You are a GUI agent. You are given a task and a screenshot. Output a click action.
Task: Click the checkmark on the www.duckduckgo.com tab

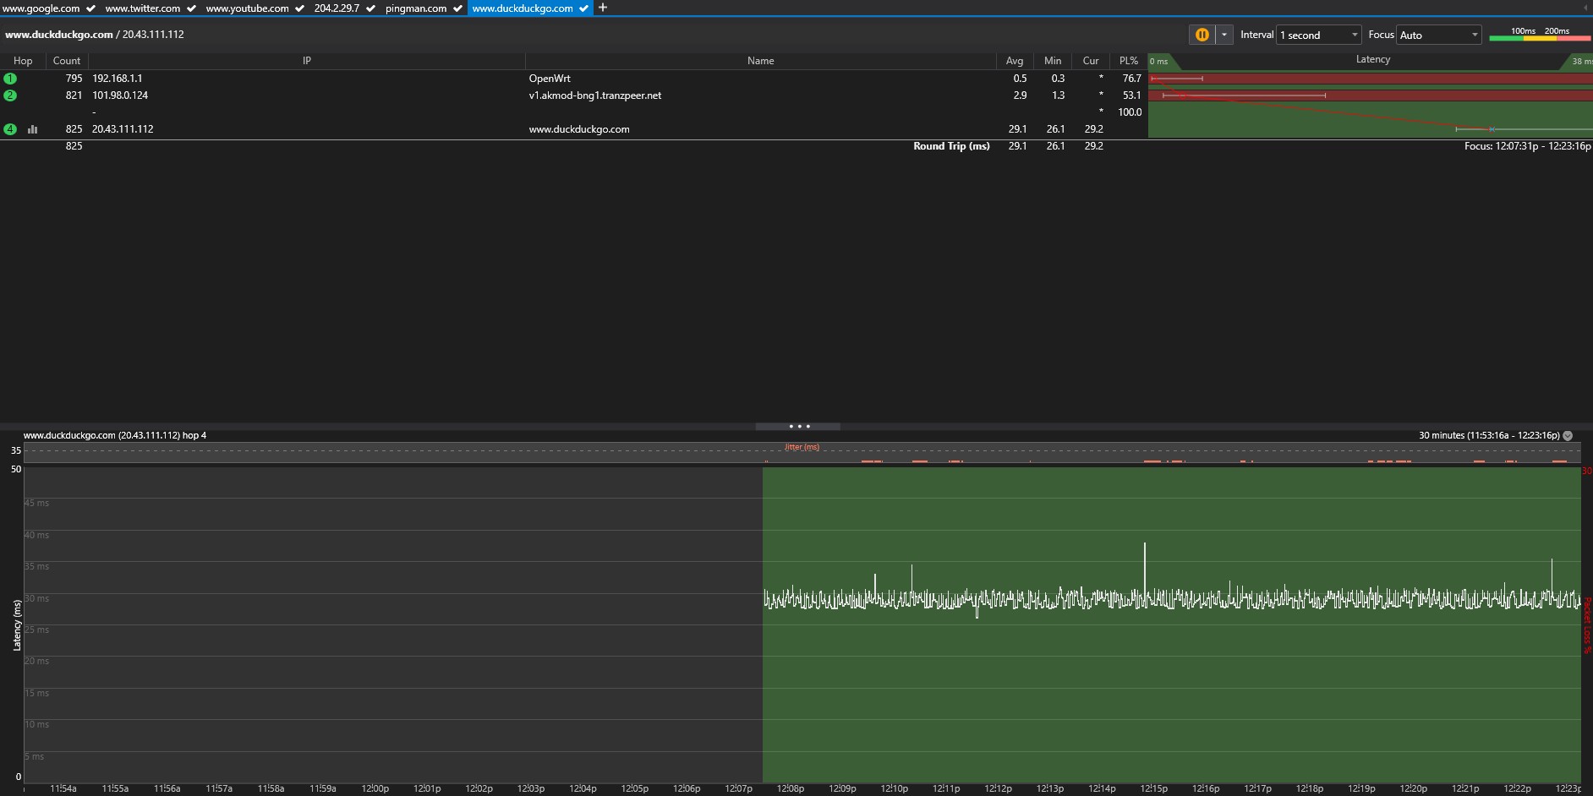pos(583,8)
